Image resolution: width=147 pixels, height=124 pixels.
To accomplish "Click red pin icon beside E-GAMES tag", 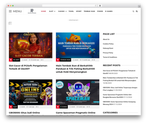I will 58,107.
